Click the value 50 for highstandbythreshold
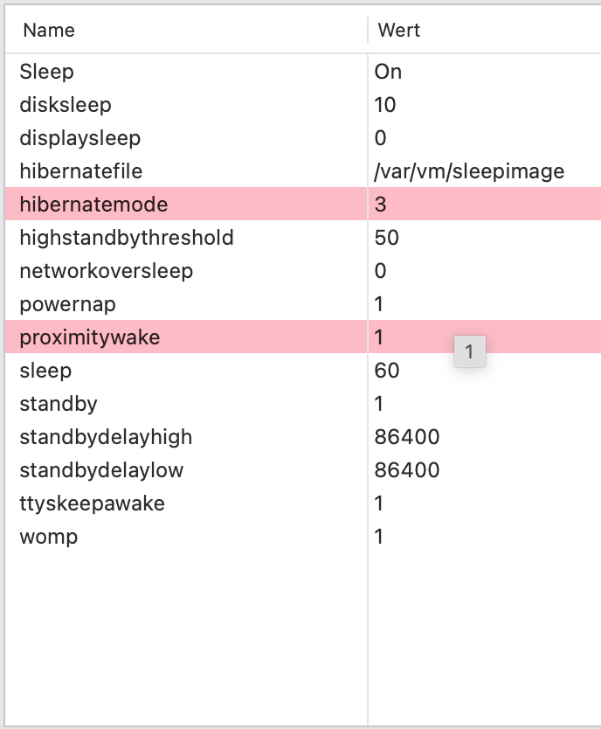The width and height of the screenshot is (601, 729). (386, 238)
